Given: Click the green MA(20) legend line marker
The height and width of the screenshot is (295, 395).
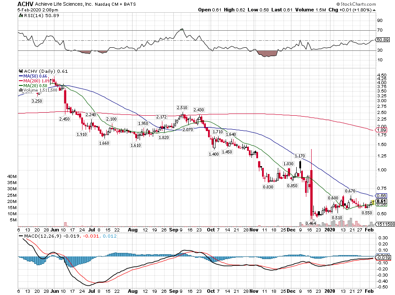Looking at the screenshot, I should pyautogui.click(x=21, y=86).
